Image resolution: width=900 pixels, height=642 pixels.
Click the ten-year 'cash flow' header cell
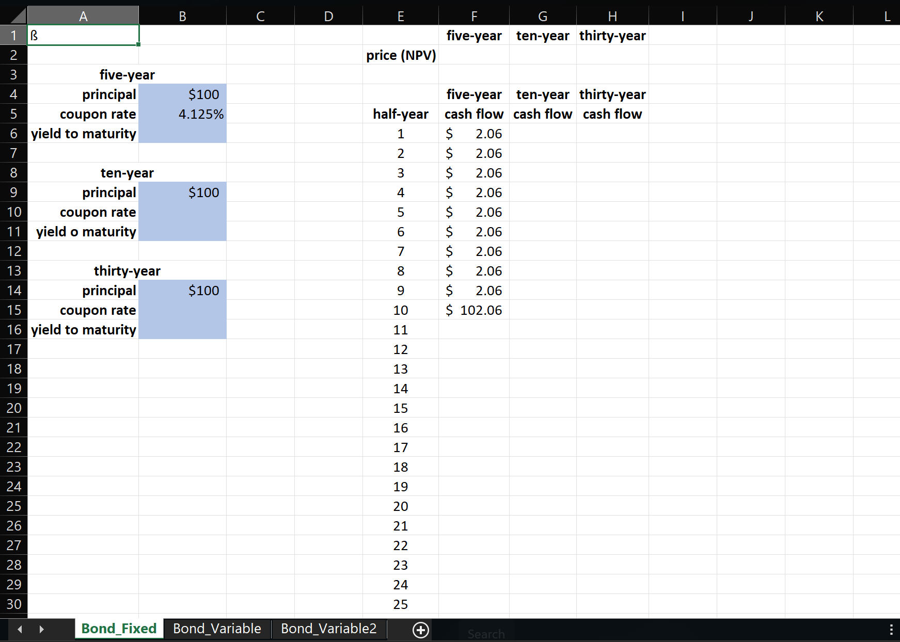[543, 114]
